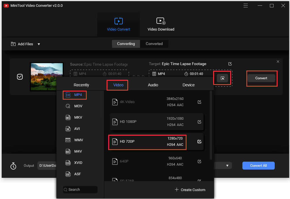The height and width of the screenshot is (199, 290).
Task: Click the 960x640 resolution text
Action: pos(175,158)
